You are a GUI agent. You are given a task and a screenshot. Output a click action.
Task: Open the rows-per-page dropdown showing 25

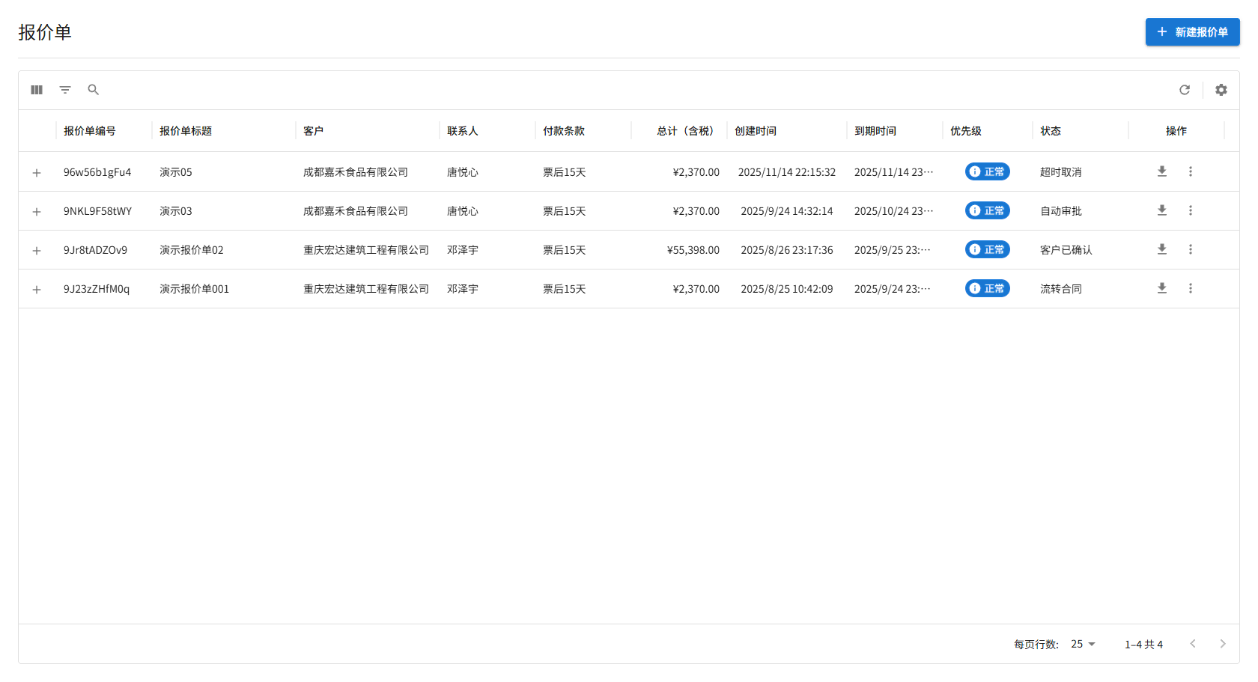coord(1082,644)
